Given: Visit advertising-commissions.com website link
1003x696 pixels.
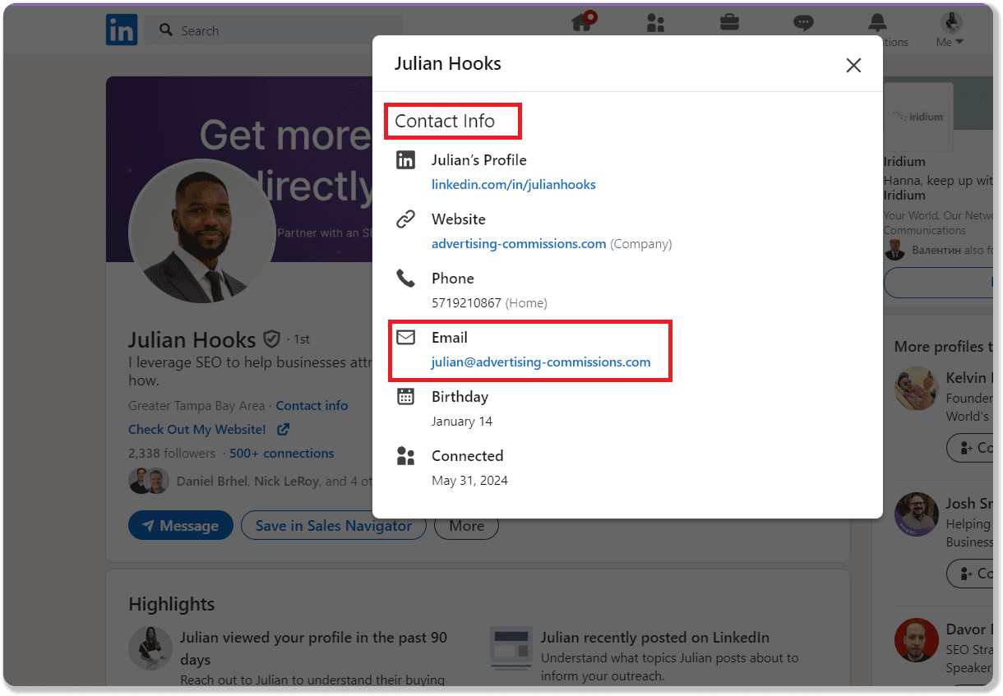Looking at the screenshot, I should 519,244.
